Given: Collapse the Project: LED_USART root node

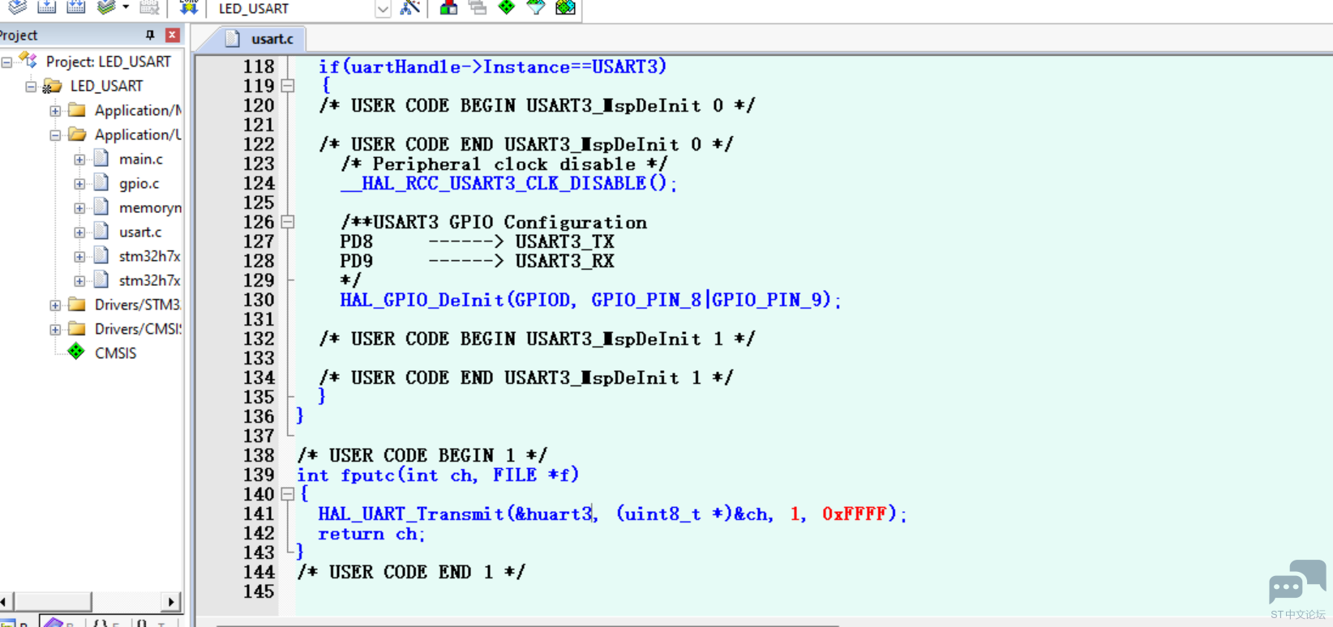Looking at the screenshot, I should (x=6, y=62).
